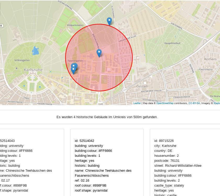Open the Leaflet attribution link
This screenshot has height=196, width=220.
[x=137, y=103]
